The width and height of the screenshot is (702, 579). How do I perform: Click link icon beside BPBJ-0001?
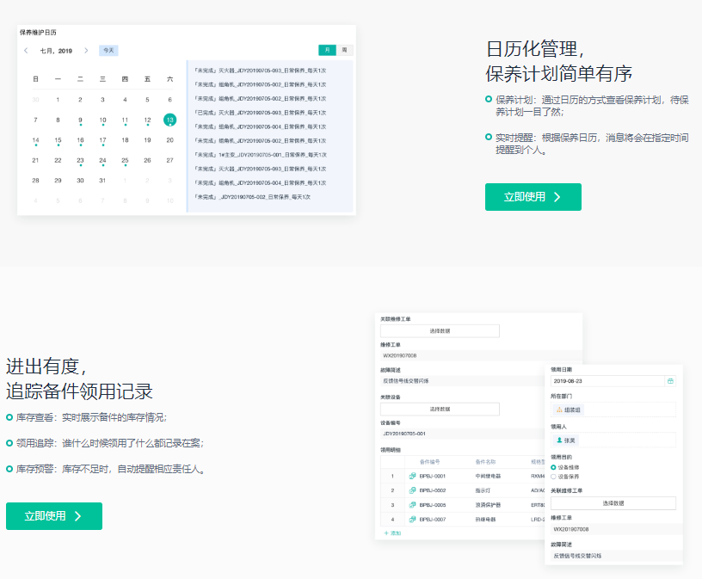click(412, 475)
